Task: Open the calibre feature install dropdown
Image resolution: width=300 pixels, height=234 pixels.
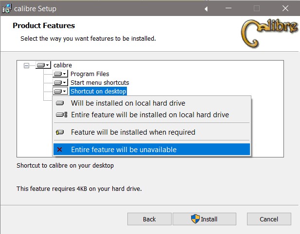Action: 43,65
